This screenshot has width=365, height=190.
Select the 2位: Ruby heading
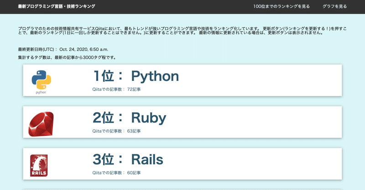(x=130, y=118)
